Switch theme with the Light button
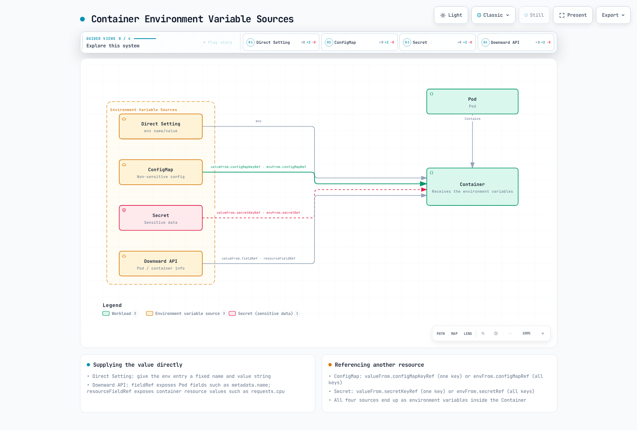 [x=451, y=15]
